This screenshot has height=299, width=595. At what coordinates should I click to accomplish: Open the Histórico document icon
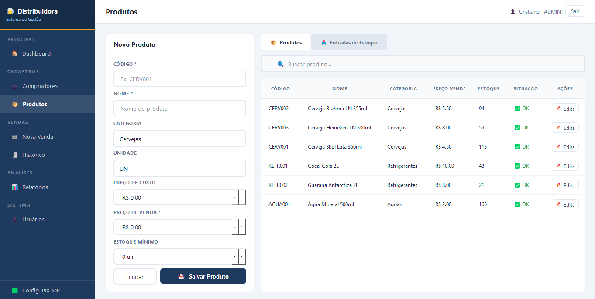15,155
